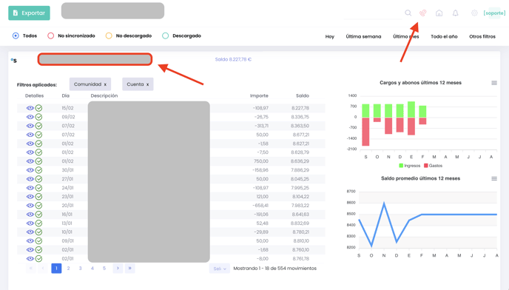View details eye icon for 09/02 row
509x290 pixels.
pyautogui.click(x=30, y=117)
